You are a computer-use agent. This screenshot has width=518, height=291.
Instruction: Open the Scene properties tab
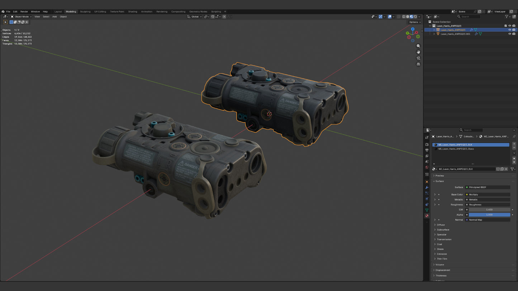(x=427, y=162)
